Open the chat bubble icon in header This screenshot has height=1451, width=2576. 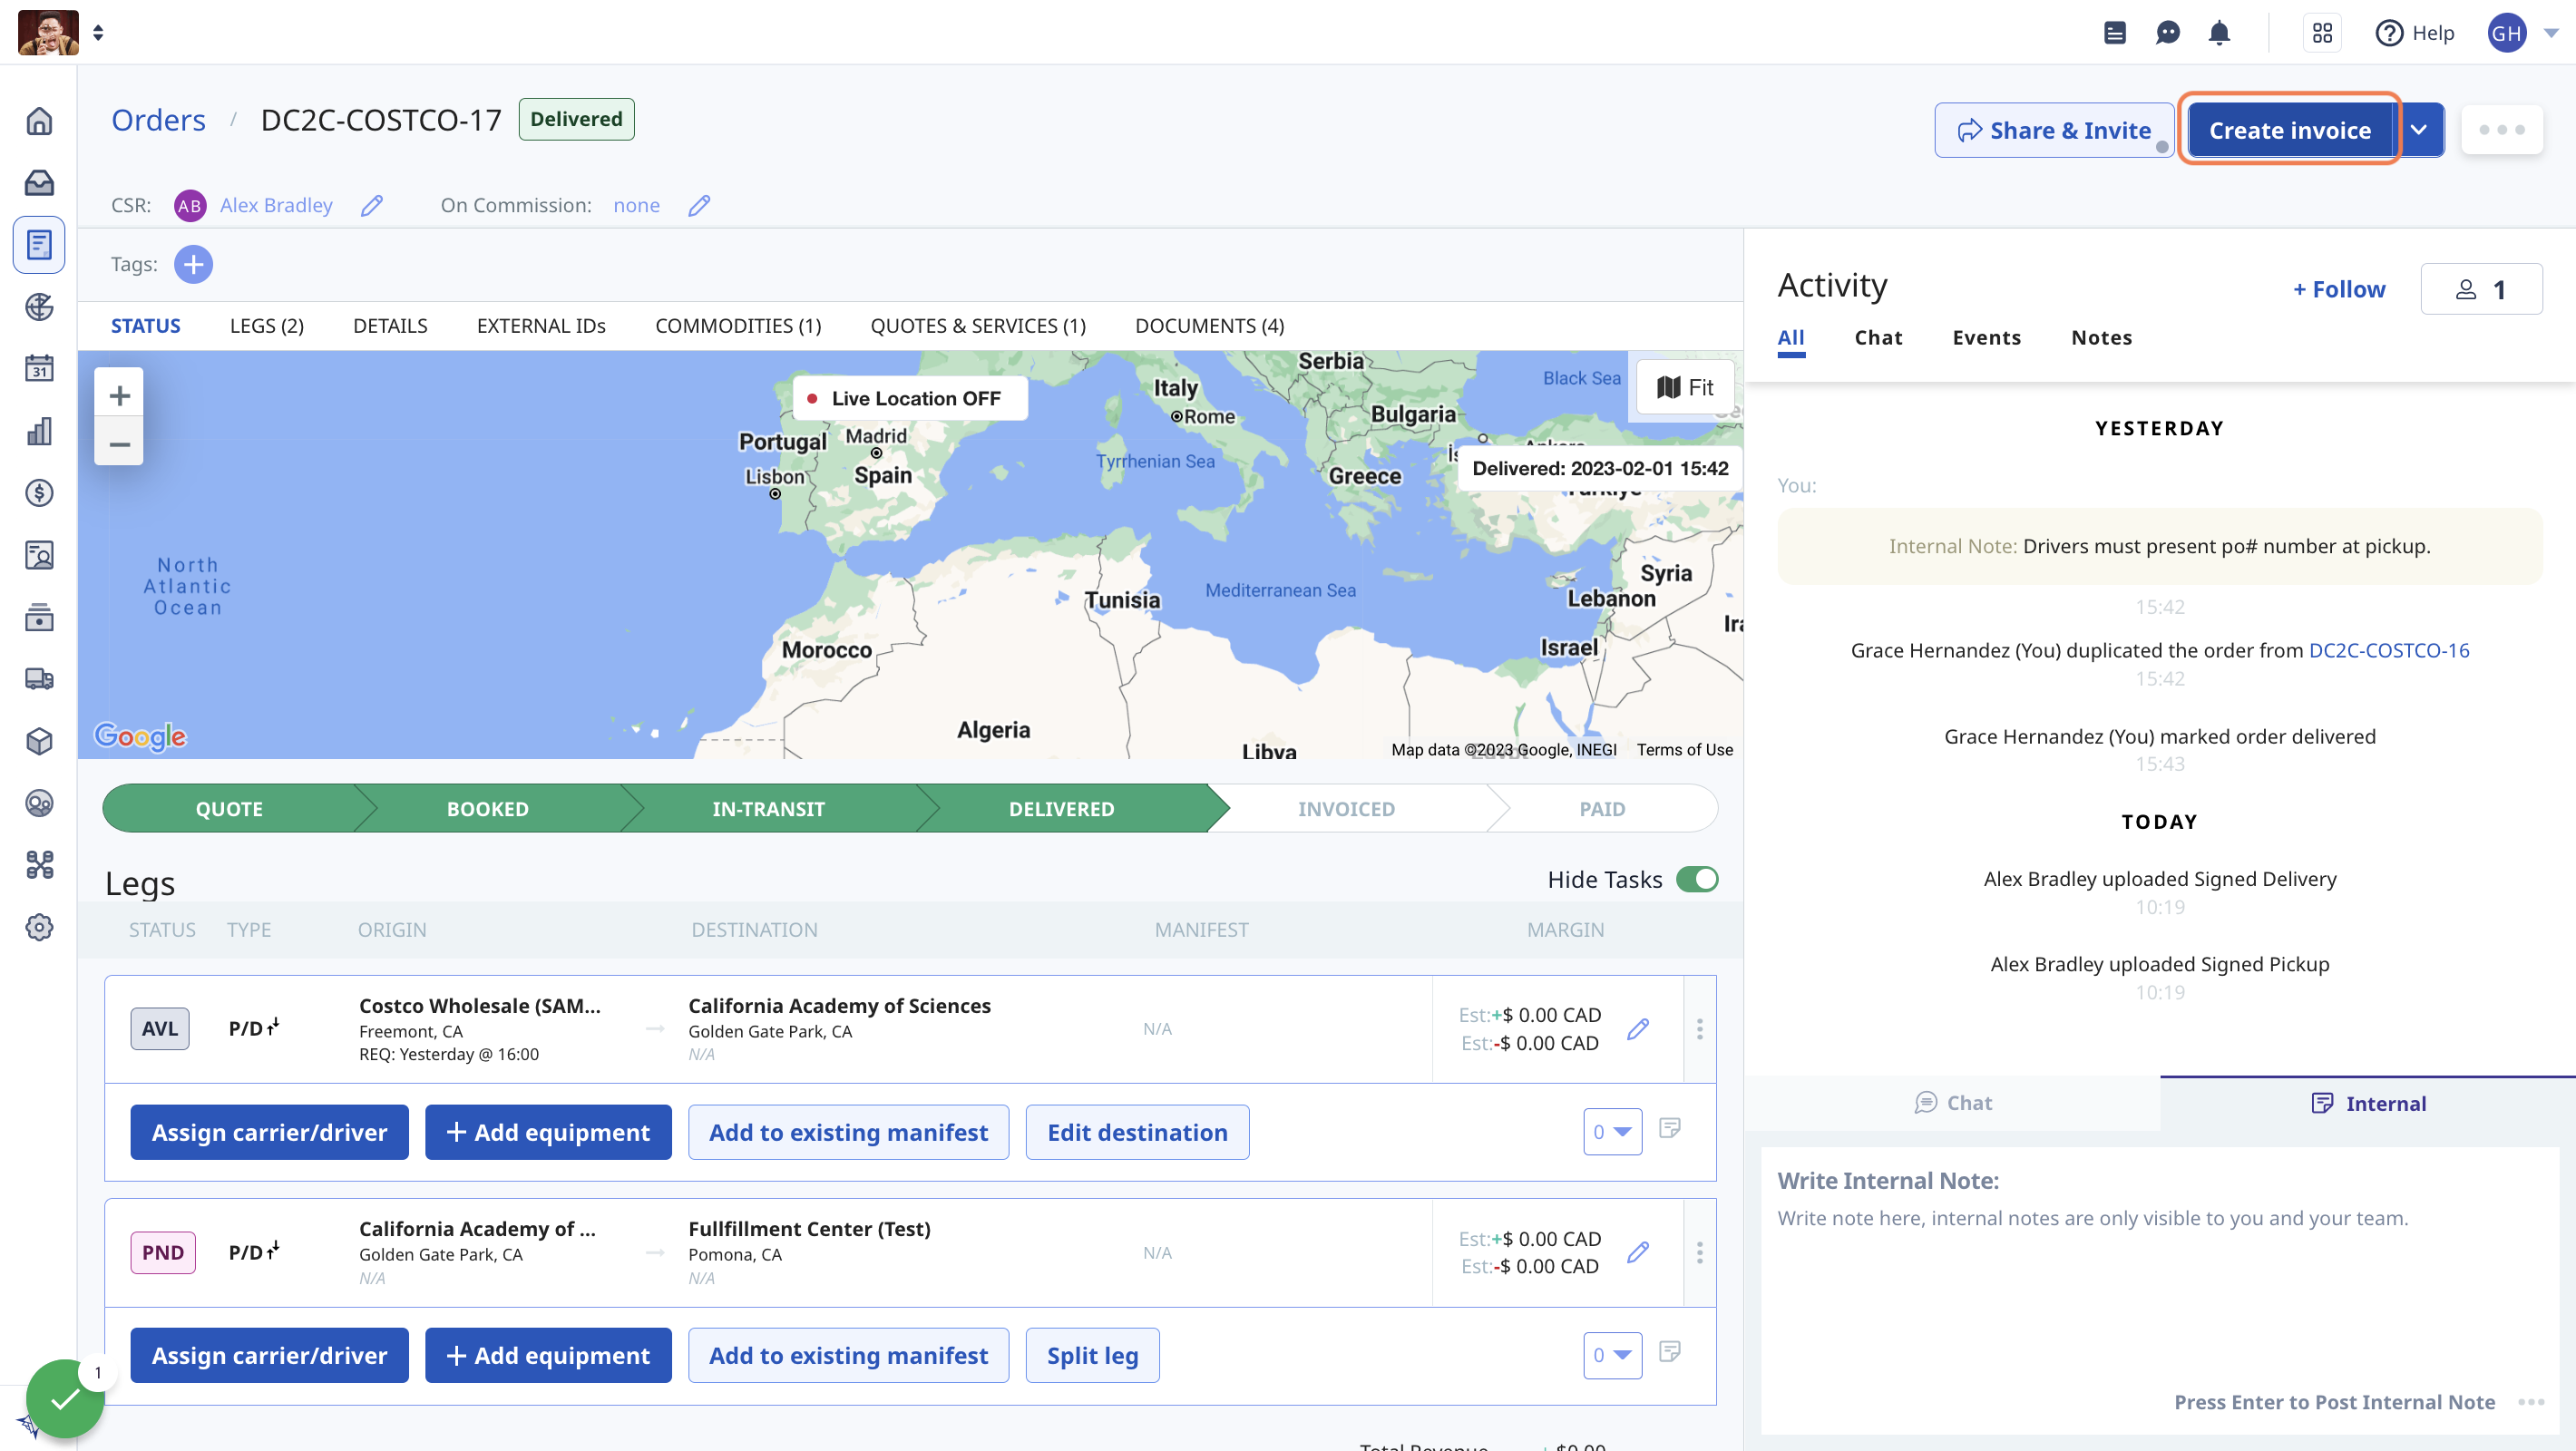pyautogui.click(x=2167, y=33)
